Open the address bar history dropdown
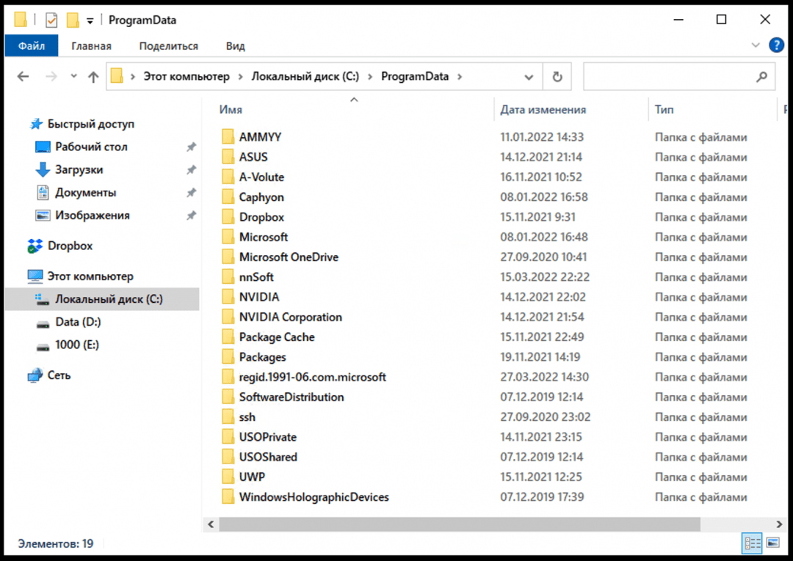This screenshot has width=793, height=561. coord(529,77)
